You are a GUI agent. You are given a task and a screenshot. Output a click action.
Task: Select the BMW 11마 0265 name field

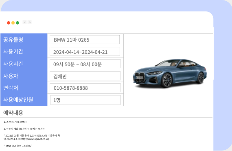(85, 40)
